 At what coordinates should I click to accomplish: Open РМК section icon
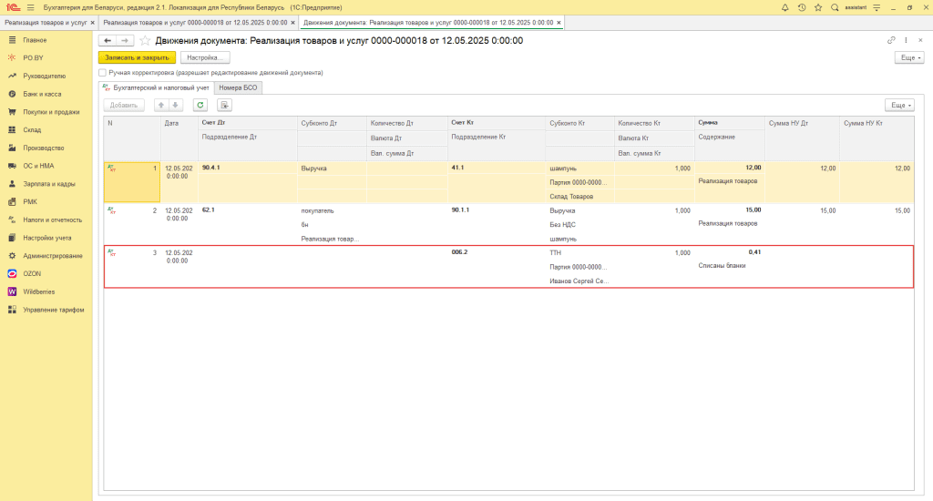[12, 201]
